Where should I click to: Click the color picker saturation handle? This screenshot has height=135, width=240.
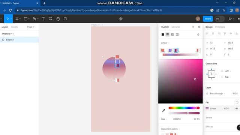(195, 79)
